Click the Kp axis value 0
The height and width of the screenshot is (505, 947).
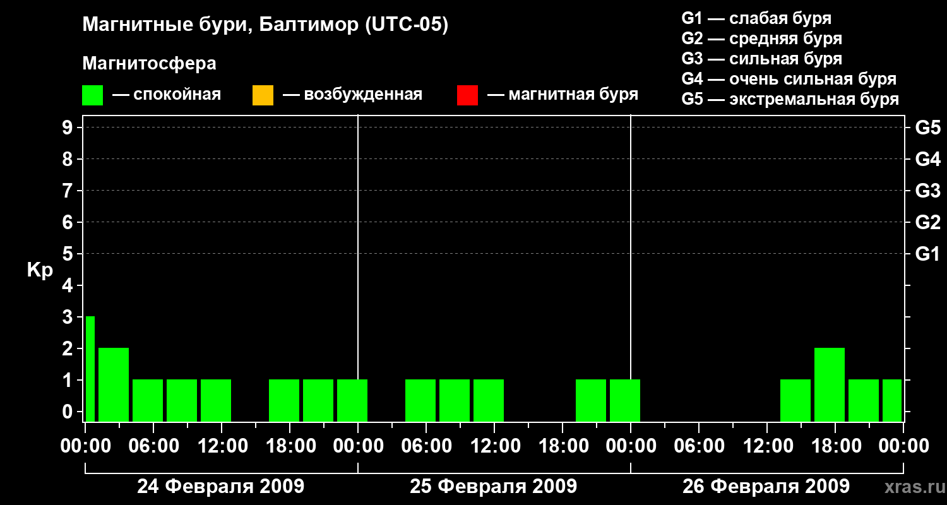pyautogui.click(x=69, y=412)
